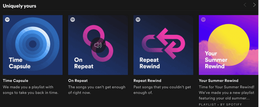
Task: Click the On Repeat title link
Action: [x=78, y=81]
